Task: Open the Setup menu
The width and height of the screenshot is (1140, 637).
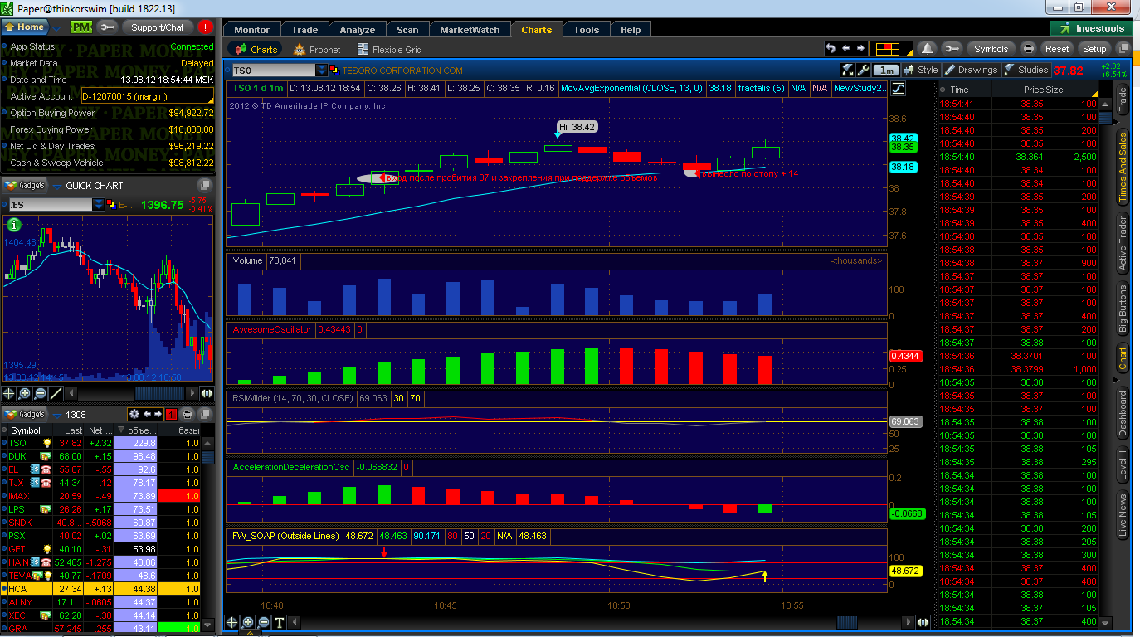Action: point(1094,49)
